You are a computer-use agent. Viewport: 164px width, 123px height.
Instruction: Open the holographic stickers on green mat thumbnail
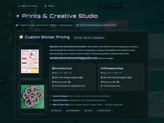32,97
